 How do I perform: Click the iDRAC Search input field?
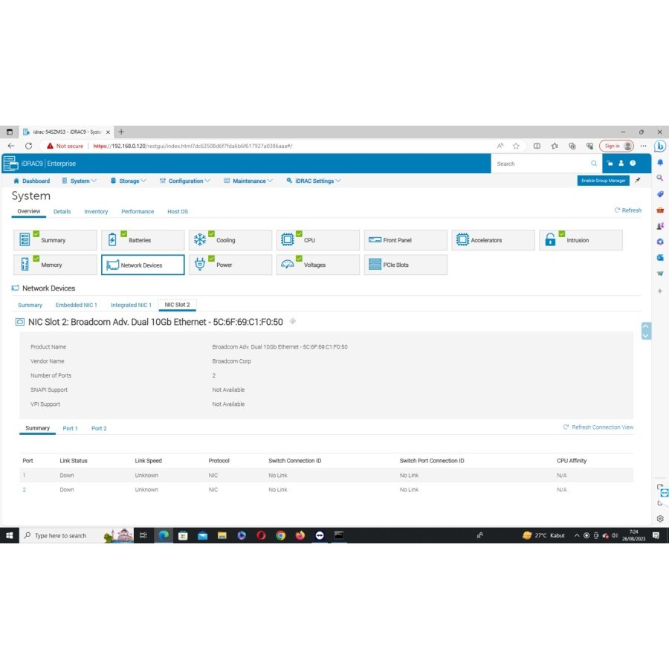coord(542,164)
